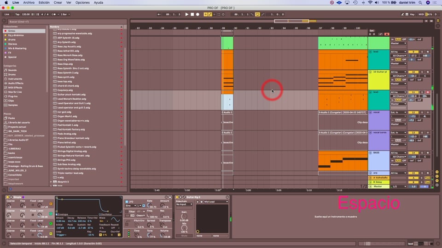442x248 pixels.
Task: Open the Samples category
Action: [x=13, y=105]
